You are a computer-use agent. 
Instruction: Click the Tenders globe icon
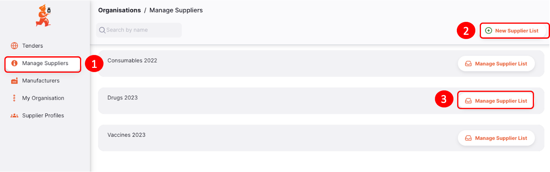click(14, 46)
